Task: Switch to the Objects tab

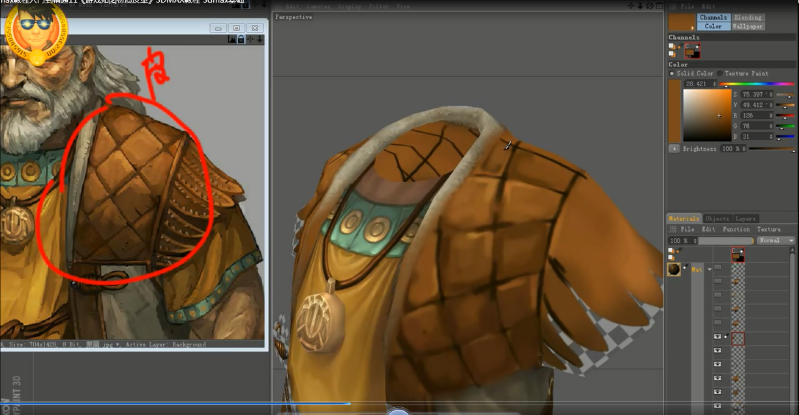Action: 717,219
